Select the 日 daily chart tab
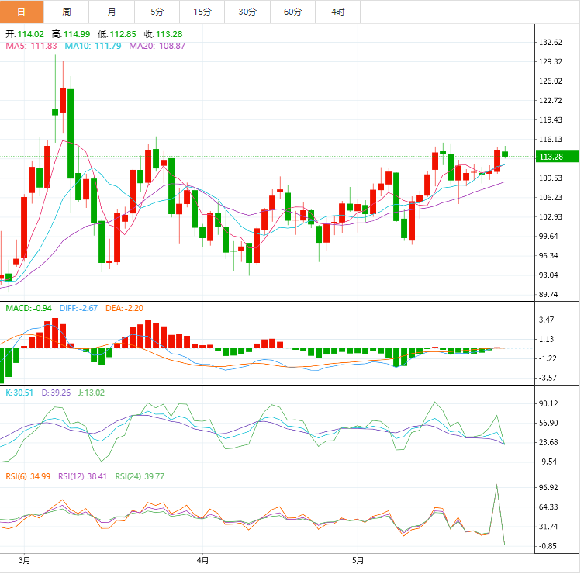The width and height of the screenshot is (584, 581). point(22,12)
